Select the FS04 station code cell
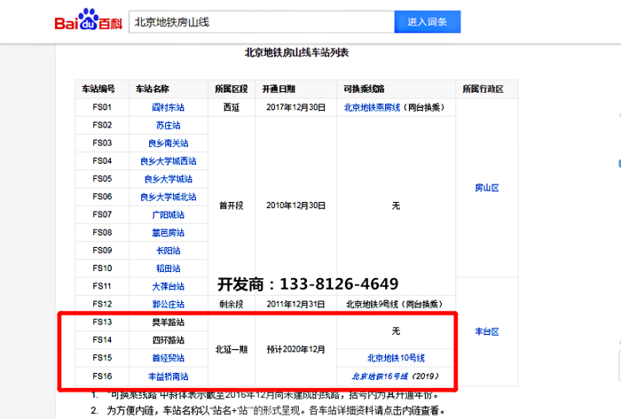Viewport: 621px width, 419px height. pos(102,161)
